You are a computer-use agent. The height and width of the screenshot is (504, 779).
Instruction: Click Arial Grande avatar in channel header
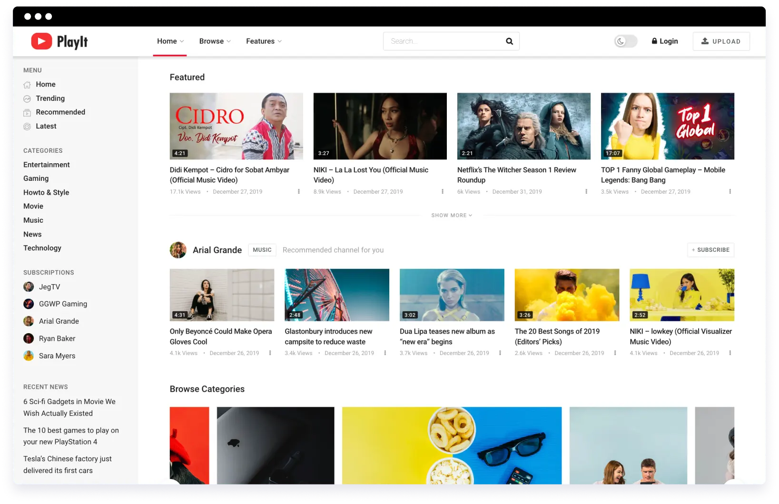click(x=178, y=250)
